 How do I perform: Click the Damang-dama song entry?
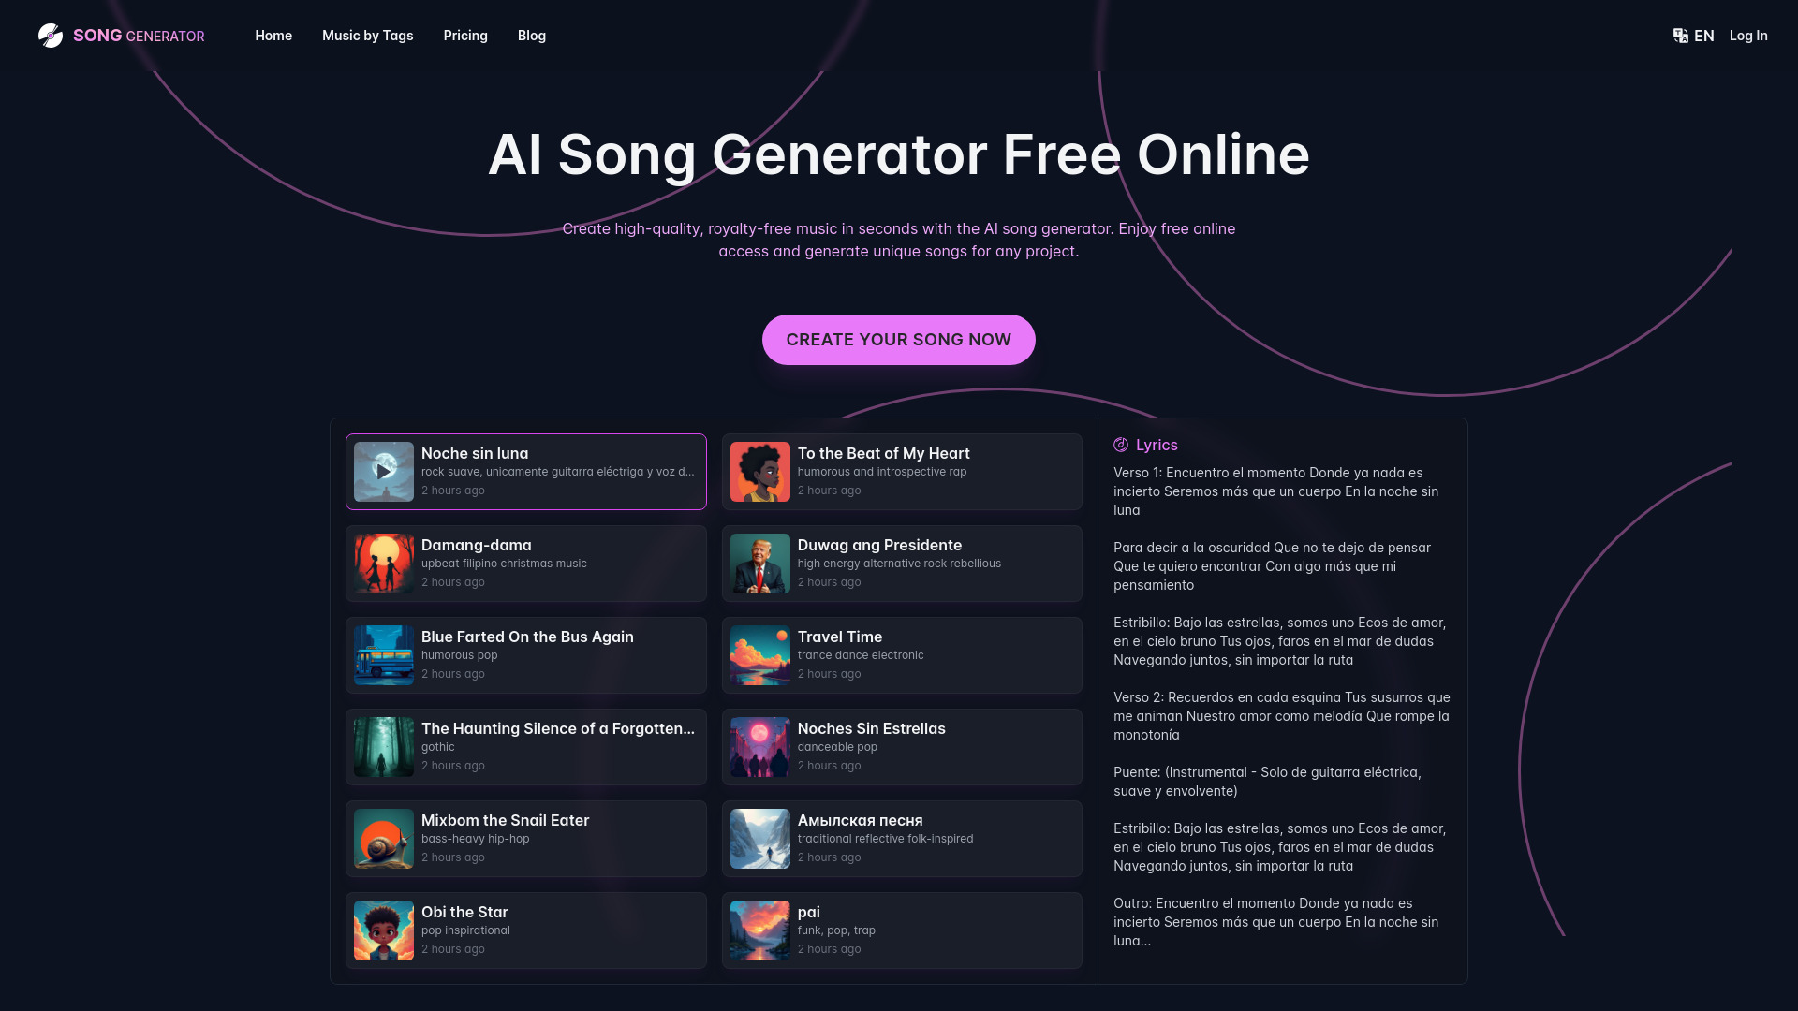click(524, 562)
